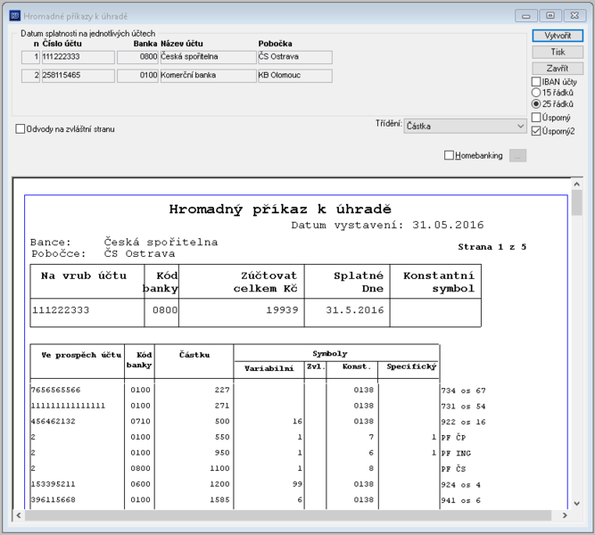Click the vertical scrollbar thumb in preview
The height and width of the screenshot is (535, 595).
click(x=577, y=202)
